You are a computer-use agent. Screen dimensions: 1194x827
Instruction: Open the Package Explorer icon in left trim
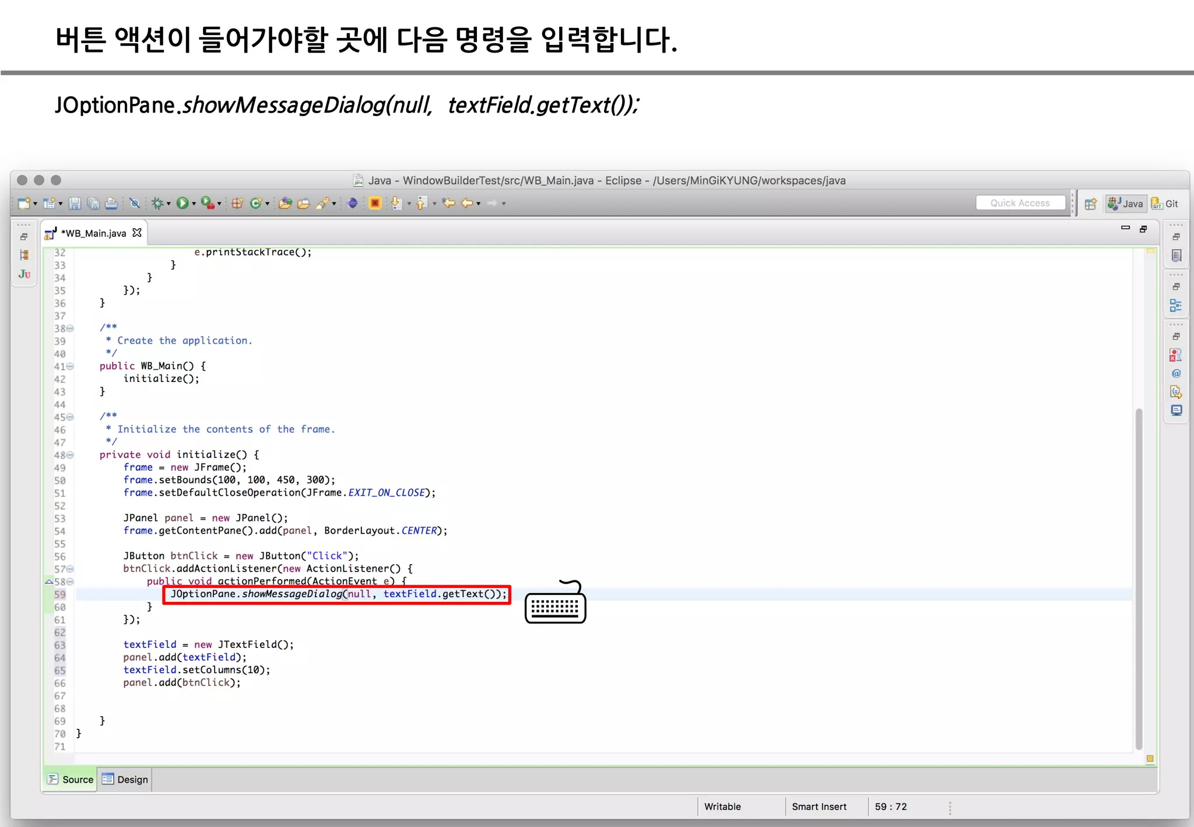point(24,255)
